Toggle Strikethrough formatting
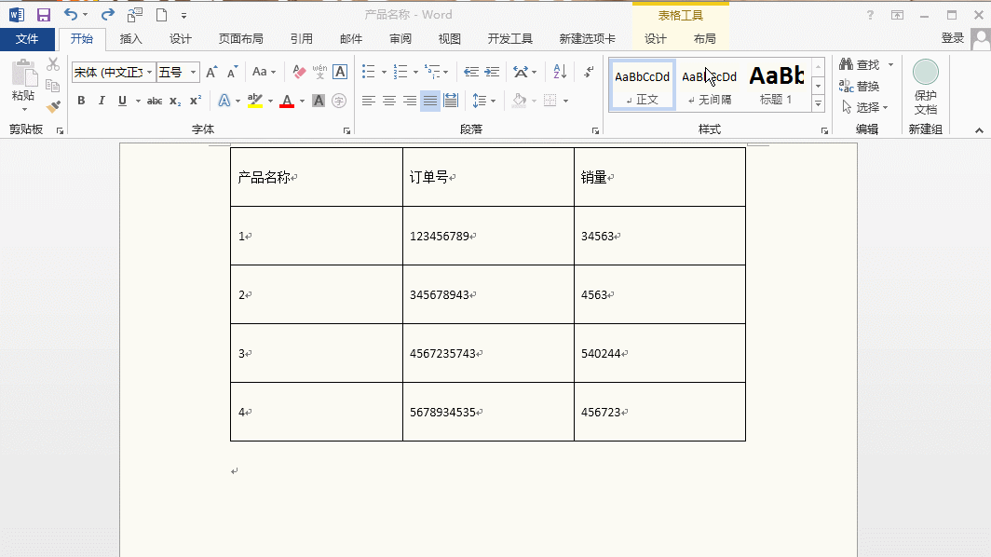 click(155, 101)
